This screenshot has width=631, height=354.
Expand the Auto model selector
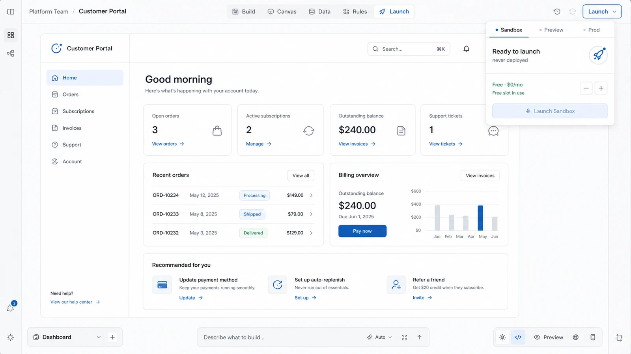click(379, 337)
